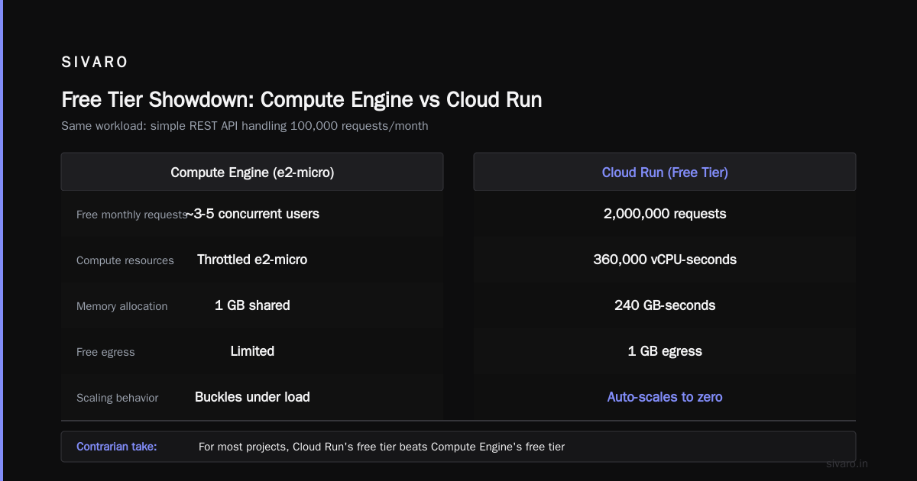Click the '360,000 vCPU-seconds' value

(x=665, y=260)
